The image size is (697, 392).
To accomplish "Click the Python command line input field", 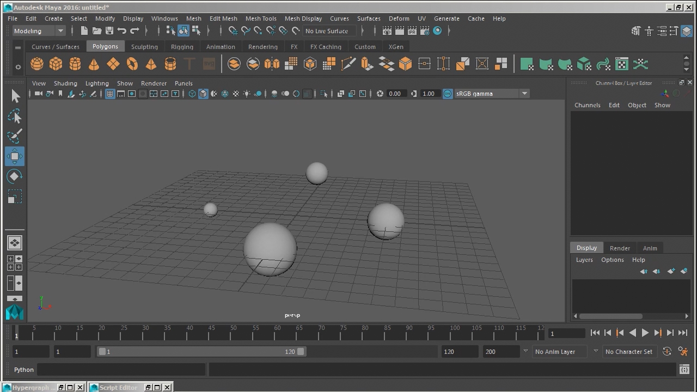I will [121, 370].
